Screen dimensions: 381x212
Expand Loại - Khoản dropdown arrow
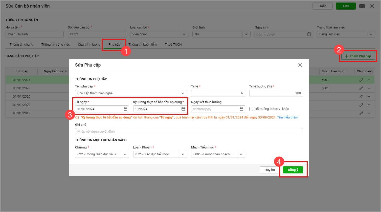click(183, 154)
